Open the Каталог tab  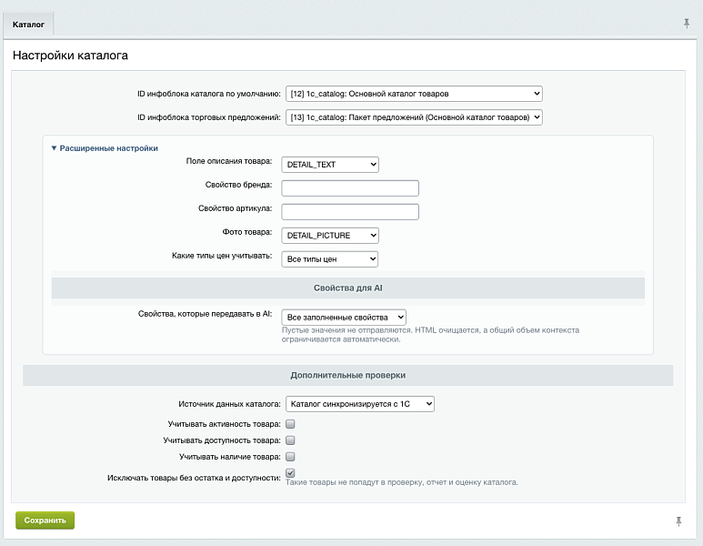tap(28, 25)
